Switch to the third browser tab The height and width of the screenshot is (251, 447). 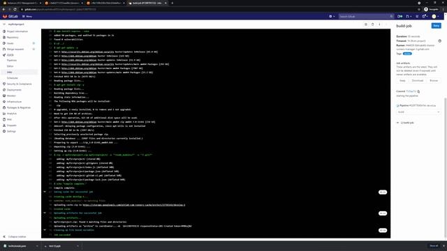[x=105, y=3]
